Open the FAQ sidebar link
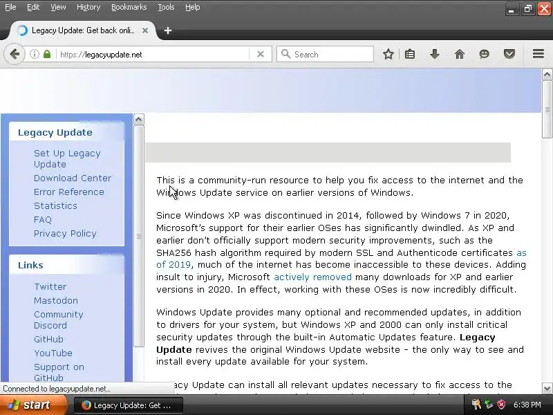Viewport: 553px width, 415px height. coord(43,219)
